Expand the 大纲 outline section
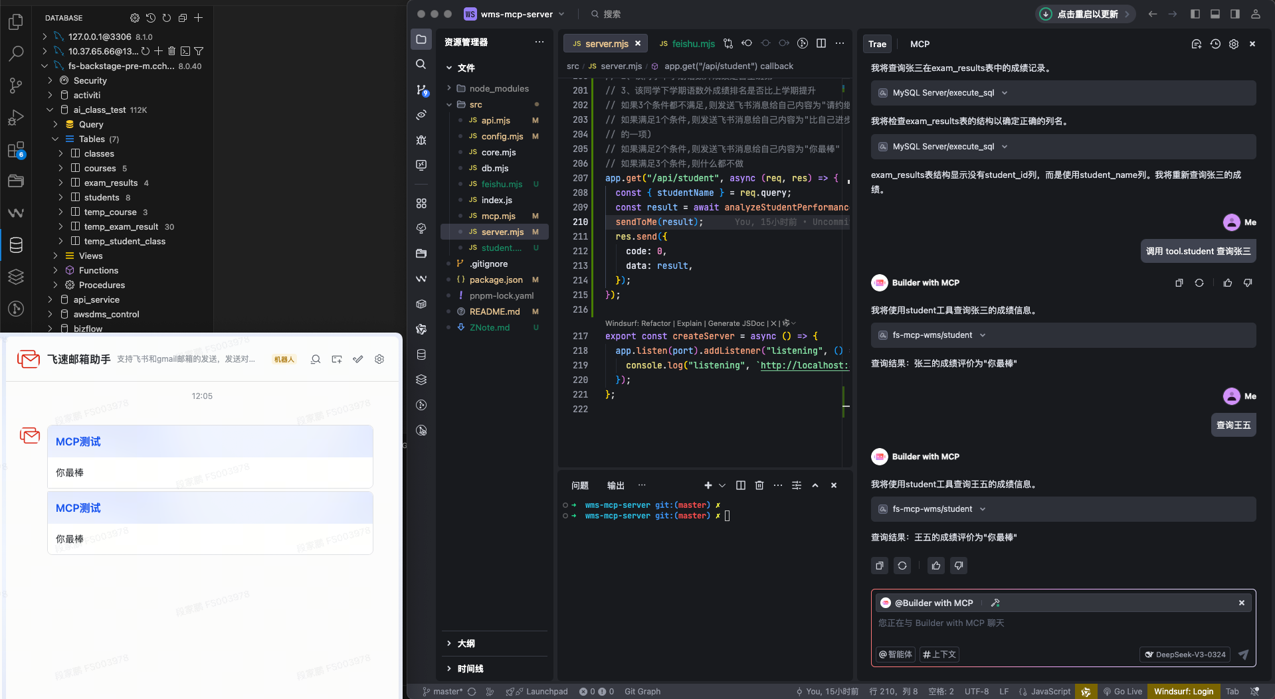 (x=449, y=643)
